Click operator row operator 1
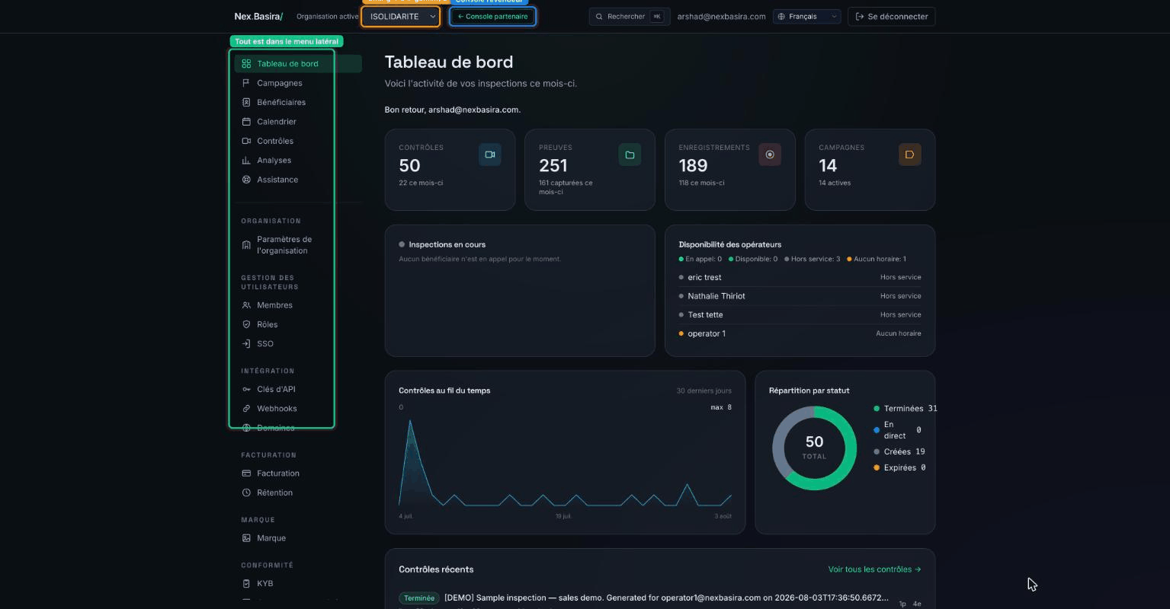The image size is (1170, 609). [800, 333]
